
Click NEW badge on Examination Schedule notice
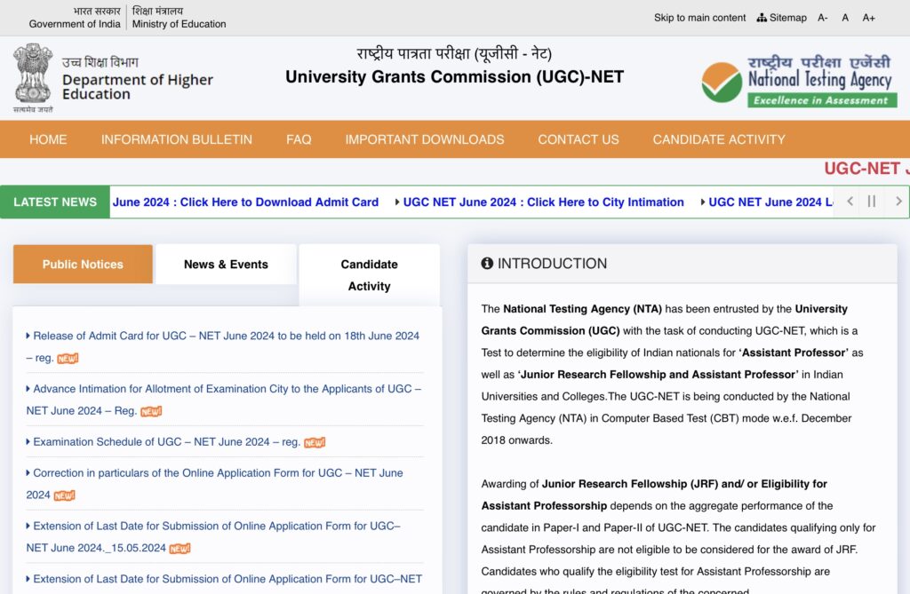click(x=315, y=442)
